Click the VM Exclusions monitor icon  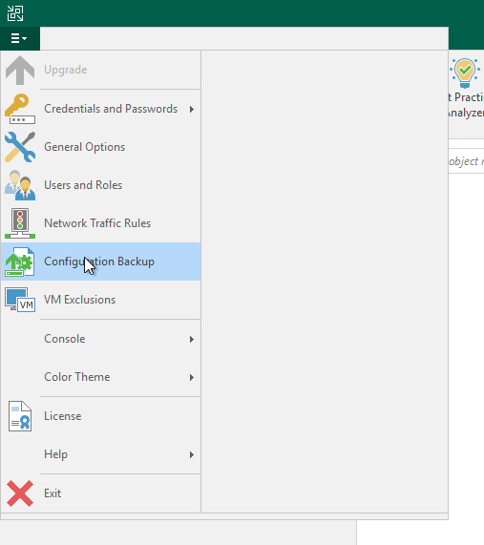tap(20, 300)
